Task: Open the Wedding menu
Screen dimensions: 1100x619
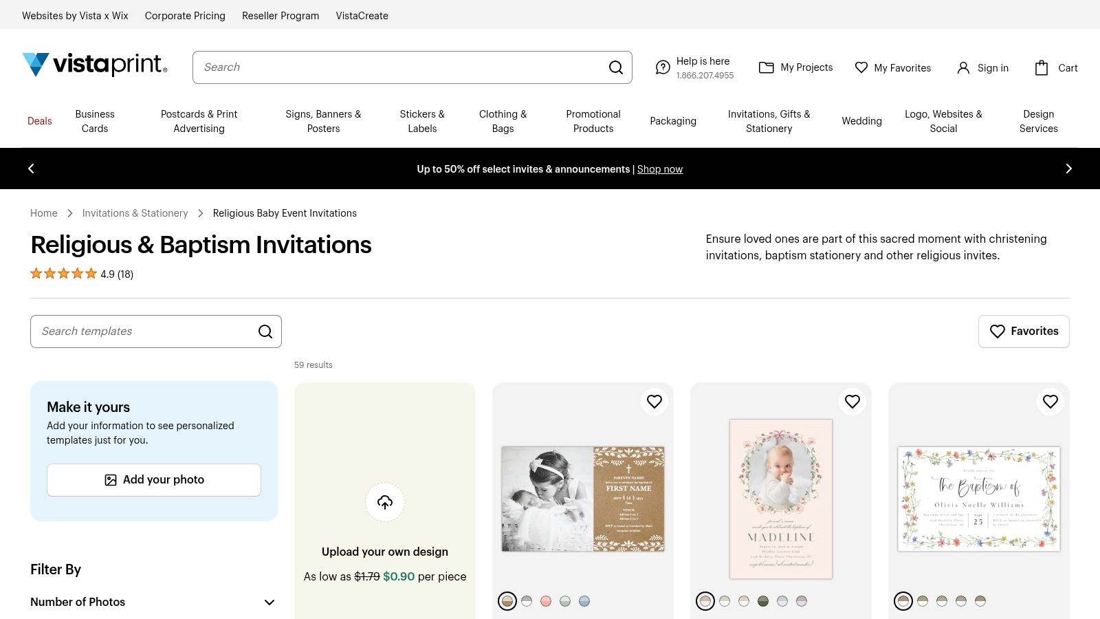Action: coord(861,121)
